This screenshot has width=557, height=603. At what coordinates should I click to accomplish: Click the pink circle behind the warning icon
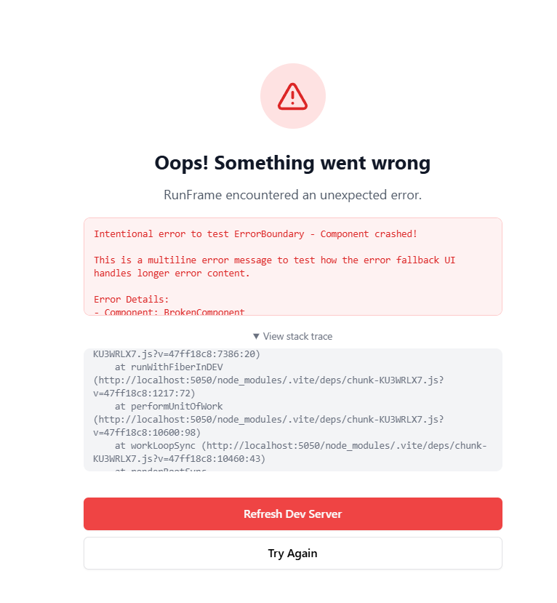292,96
